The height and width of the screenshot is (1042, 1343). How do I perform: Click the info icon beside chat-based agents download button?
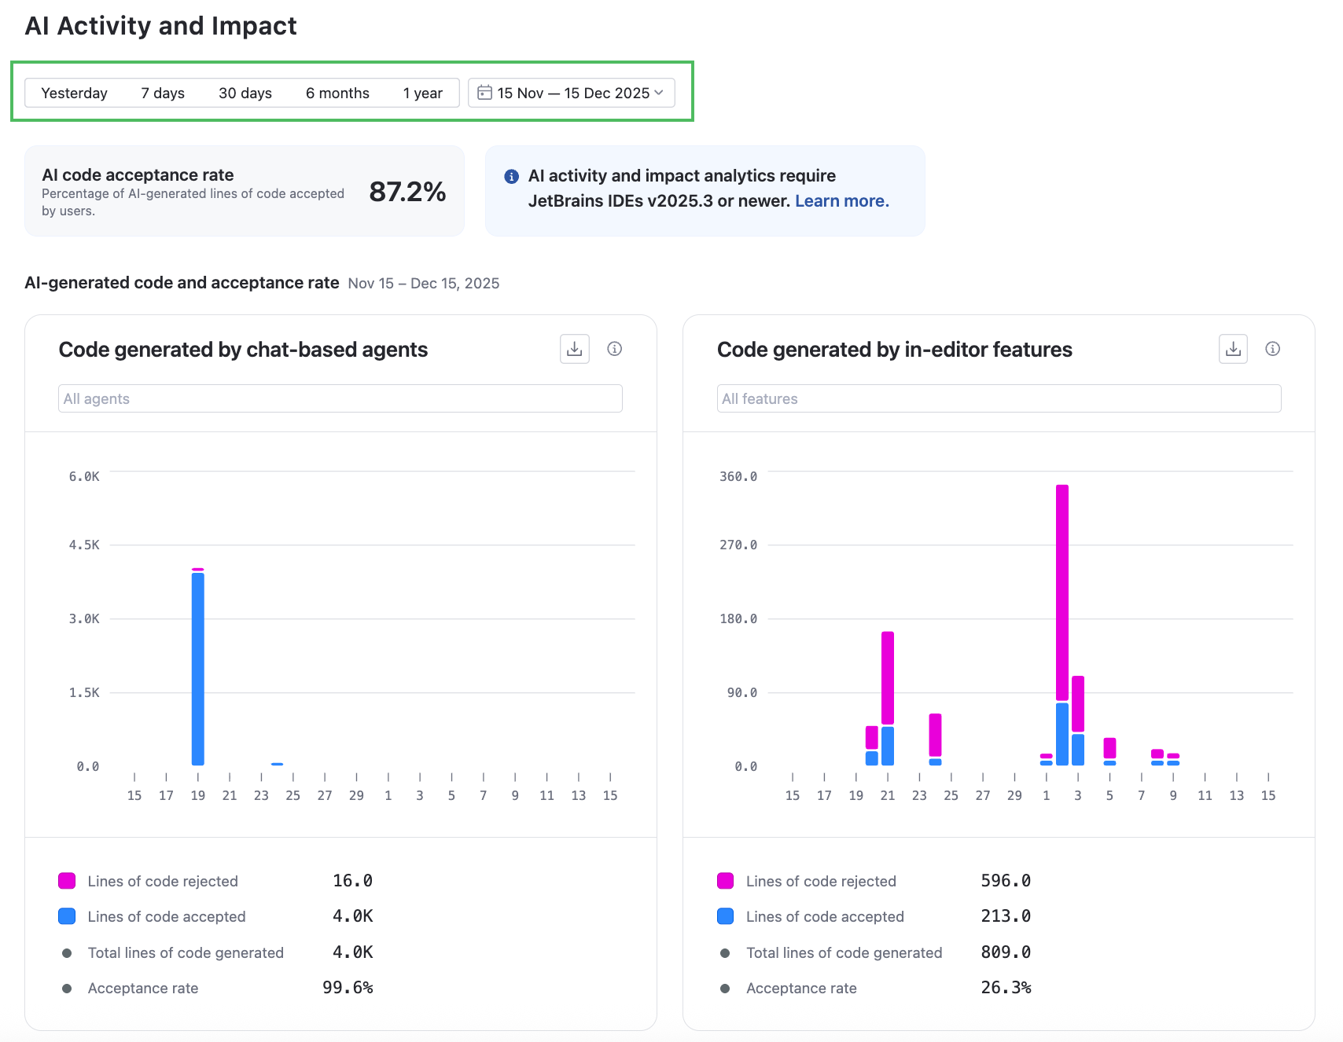coord(615,349)
